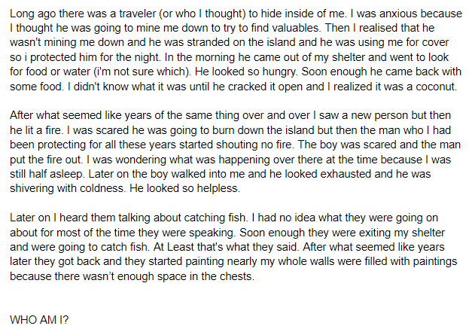Place the cursor on the word "stranded"

(x=211, y=41)
